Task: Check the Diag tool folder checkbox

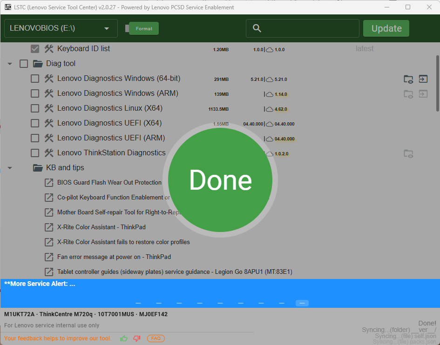Action: (x=24, y=64)
